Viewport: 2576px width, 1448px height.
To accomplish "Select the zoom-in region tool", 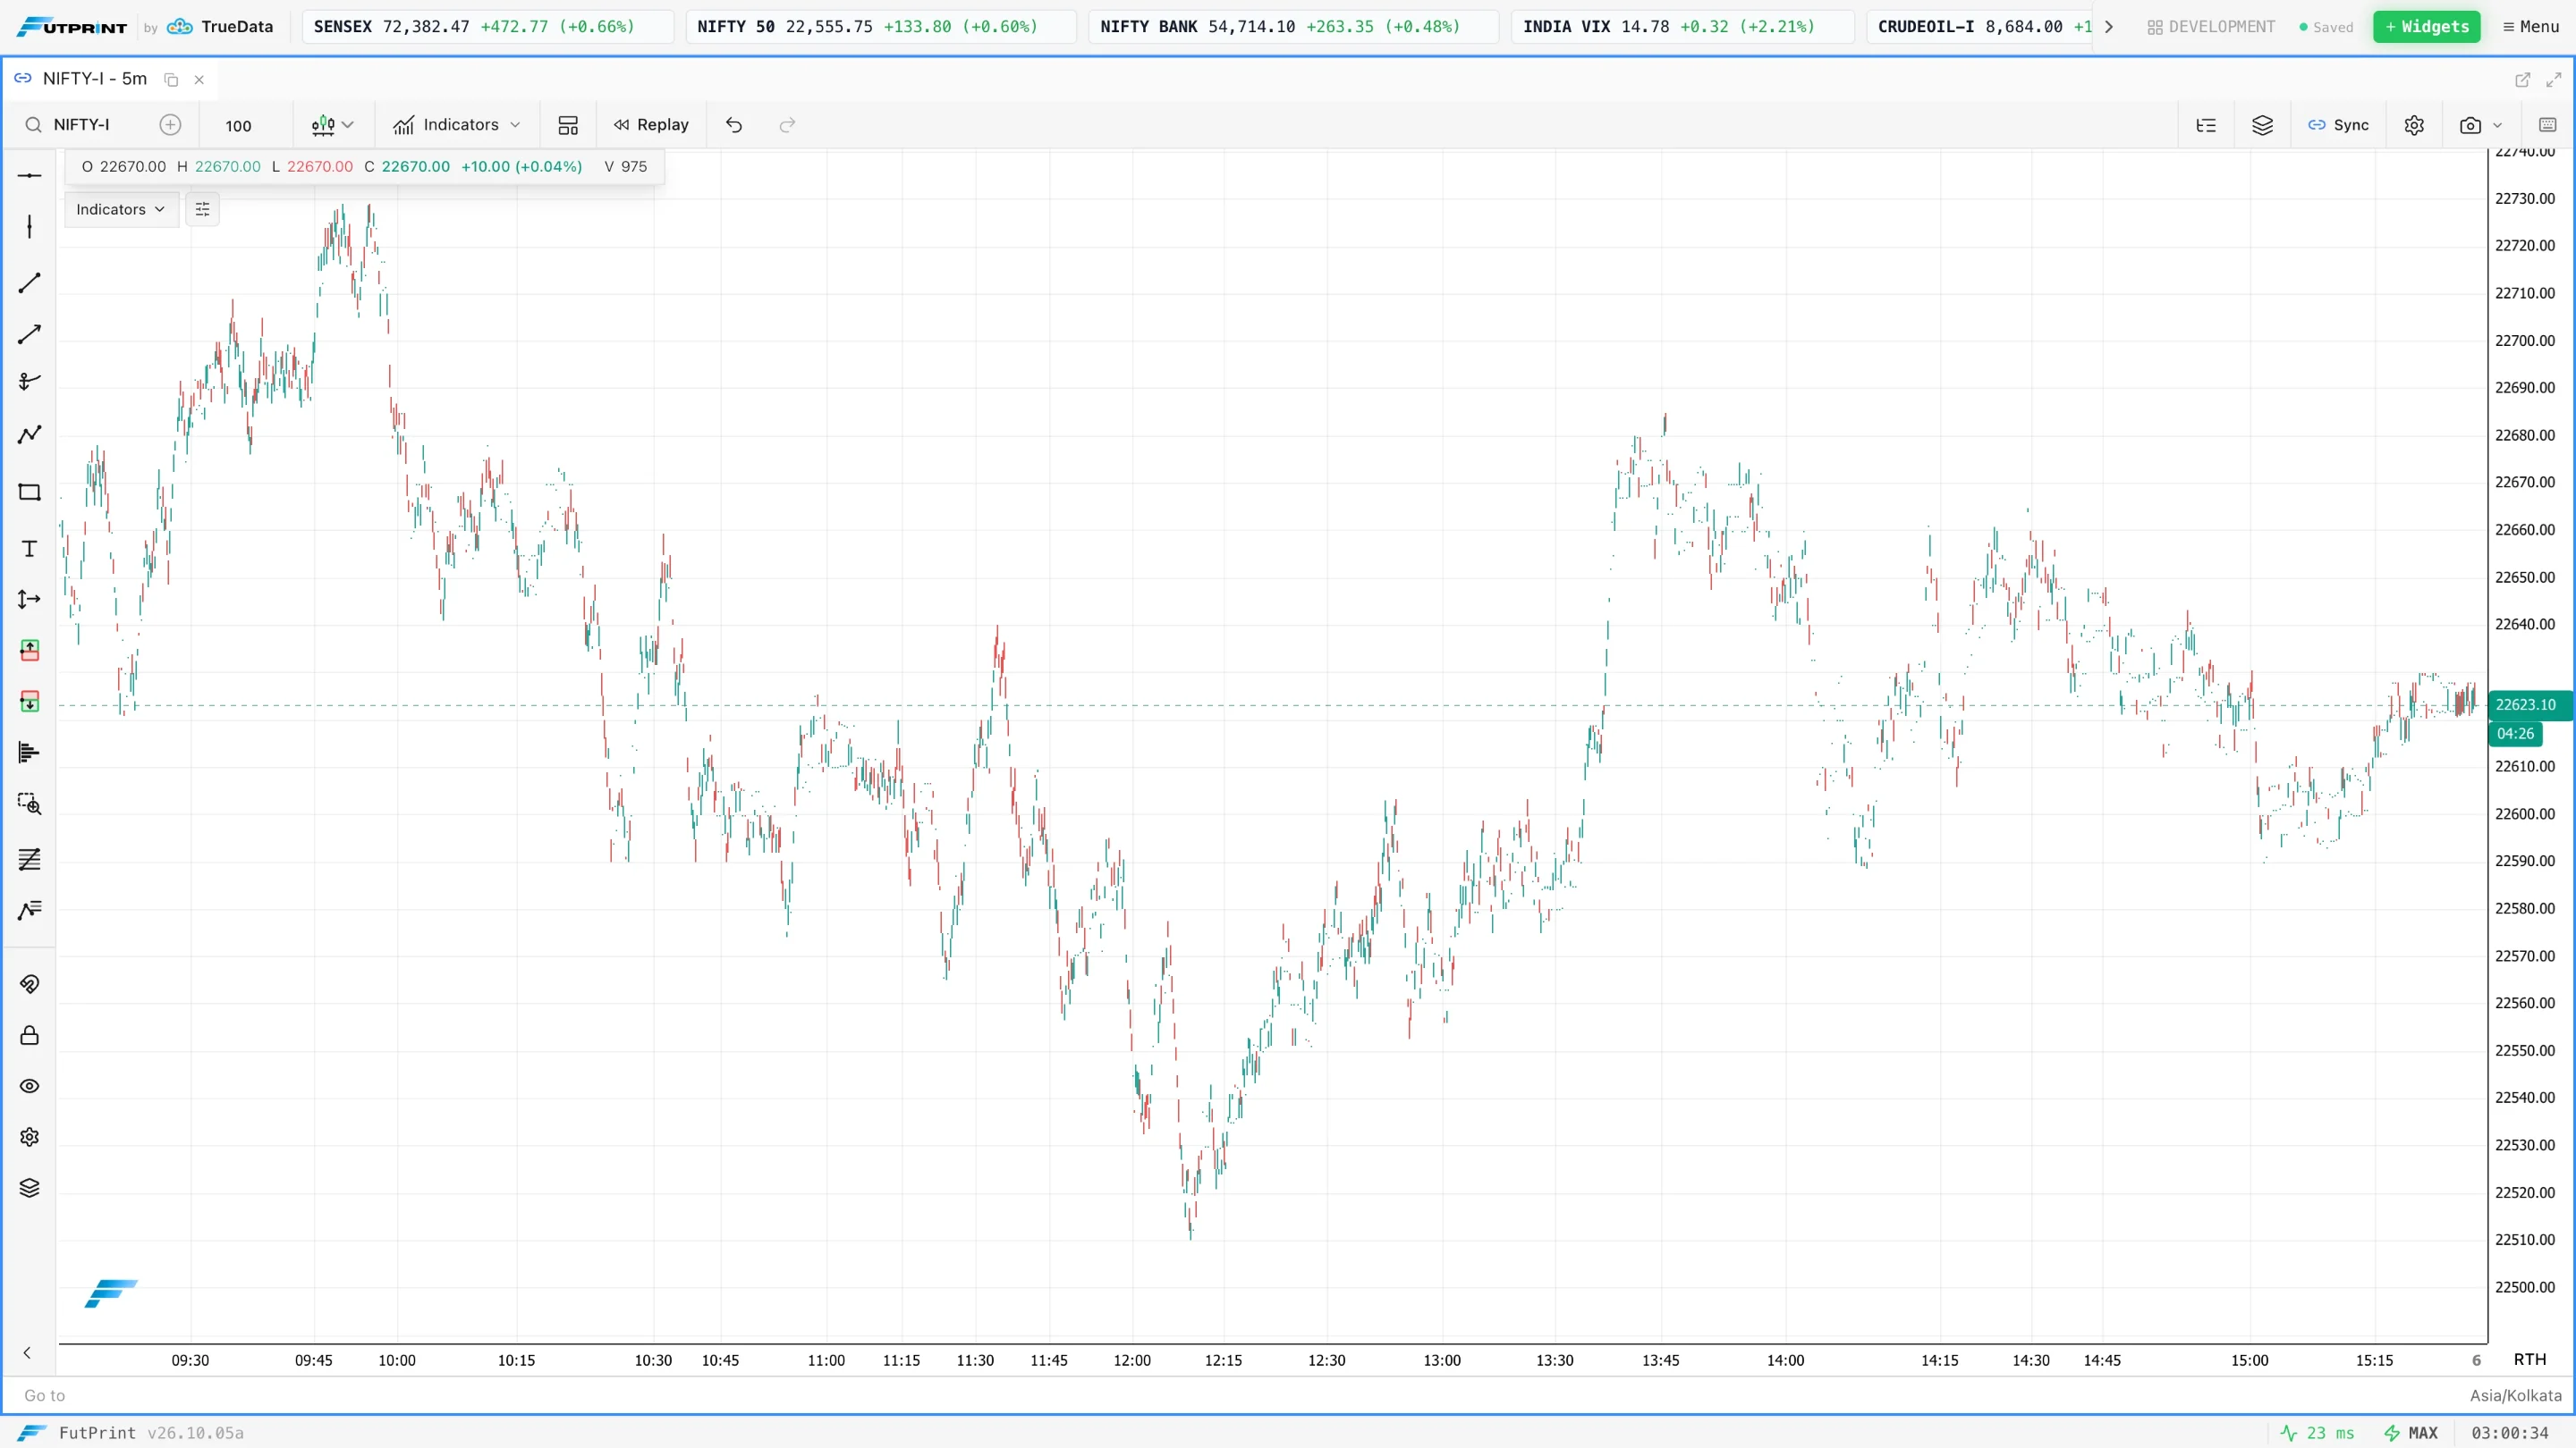I will (29, 804).
